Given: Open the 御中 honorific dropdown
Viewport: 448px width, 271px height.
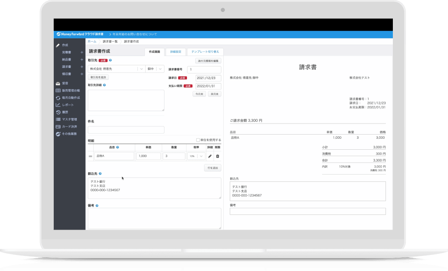Looking at the screenshot, I should click(154, 69).
